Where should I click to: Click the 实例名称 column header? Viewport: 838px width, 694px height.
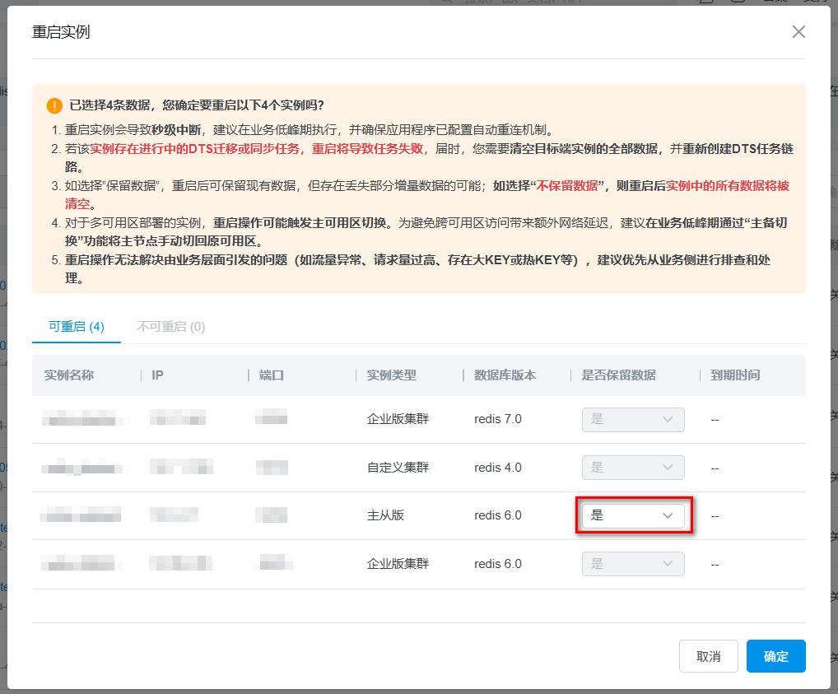69,375
